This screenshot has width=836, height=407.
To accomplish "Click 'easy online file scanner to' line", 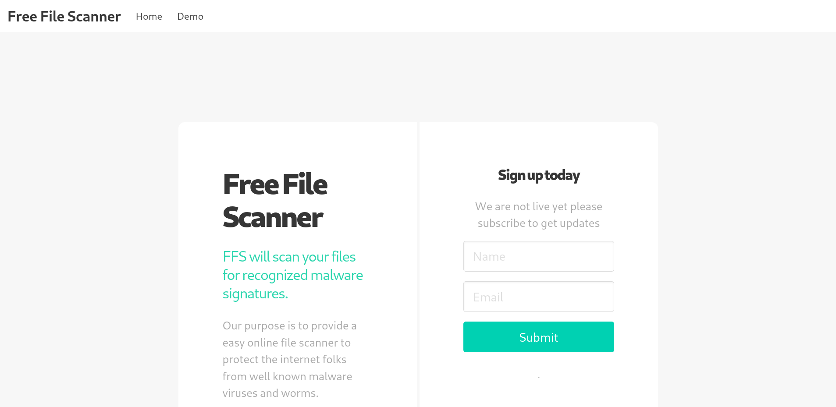I will coord(286,343).
